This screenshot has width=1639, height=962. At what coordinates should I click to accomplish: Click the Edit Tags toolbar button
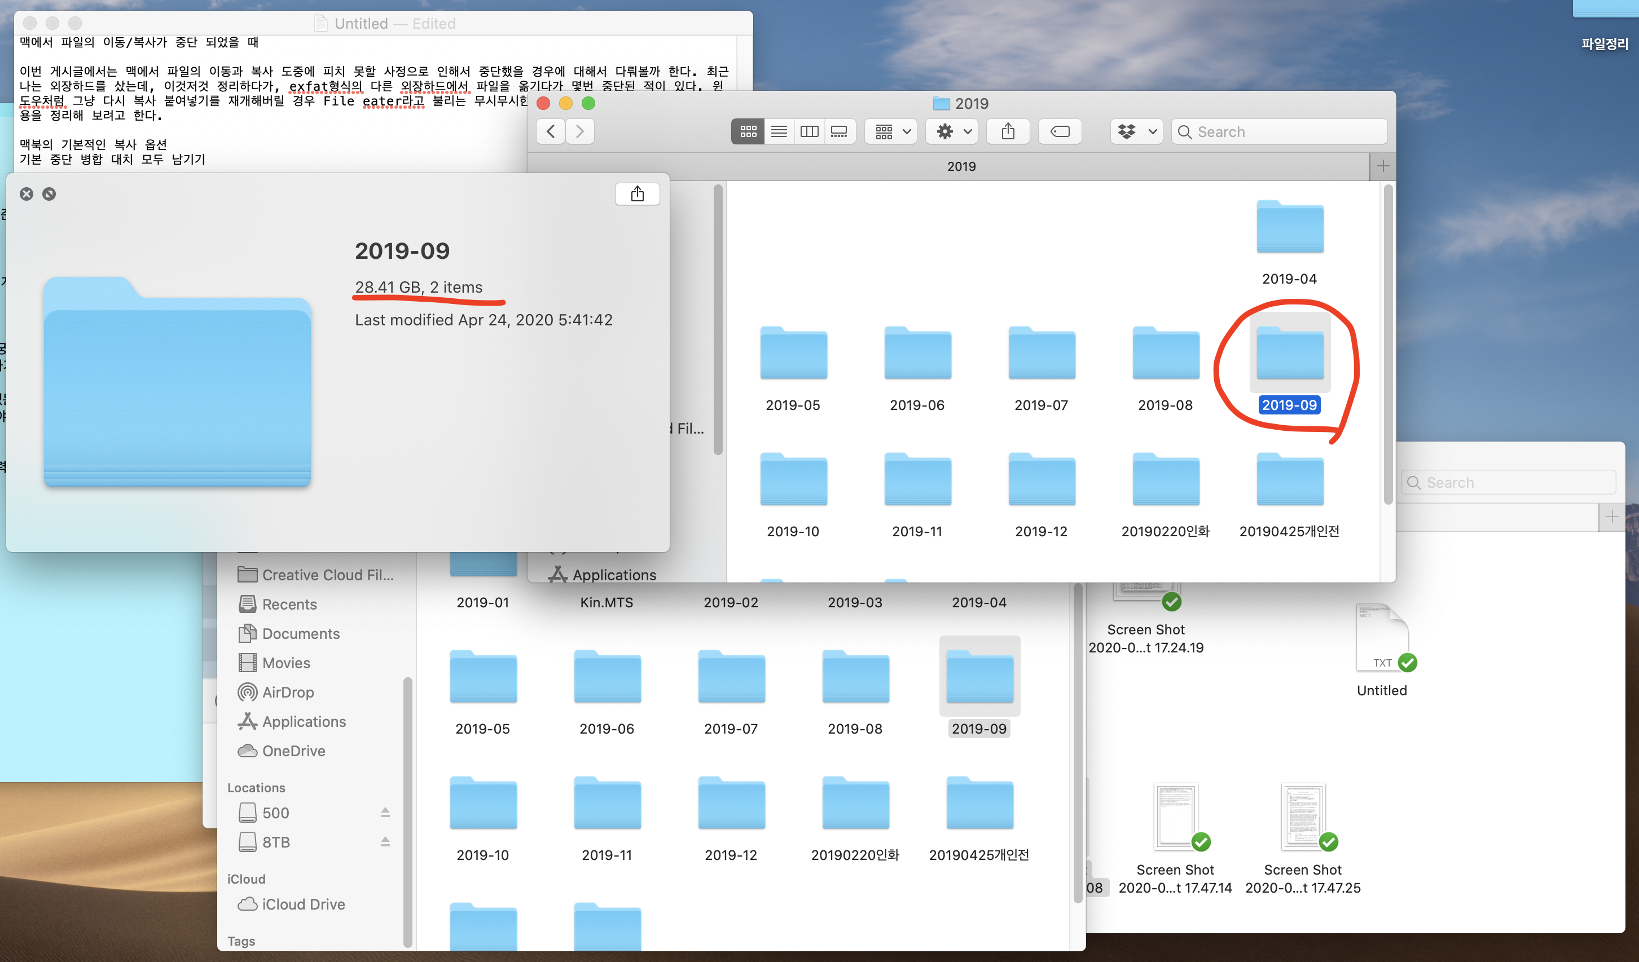[x=1060, y=131]
